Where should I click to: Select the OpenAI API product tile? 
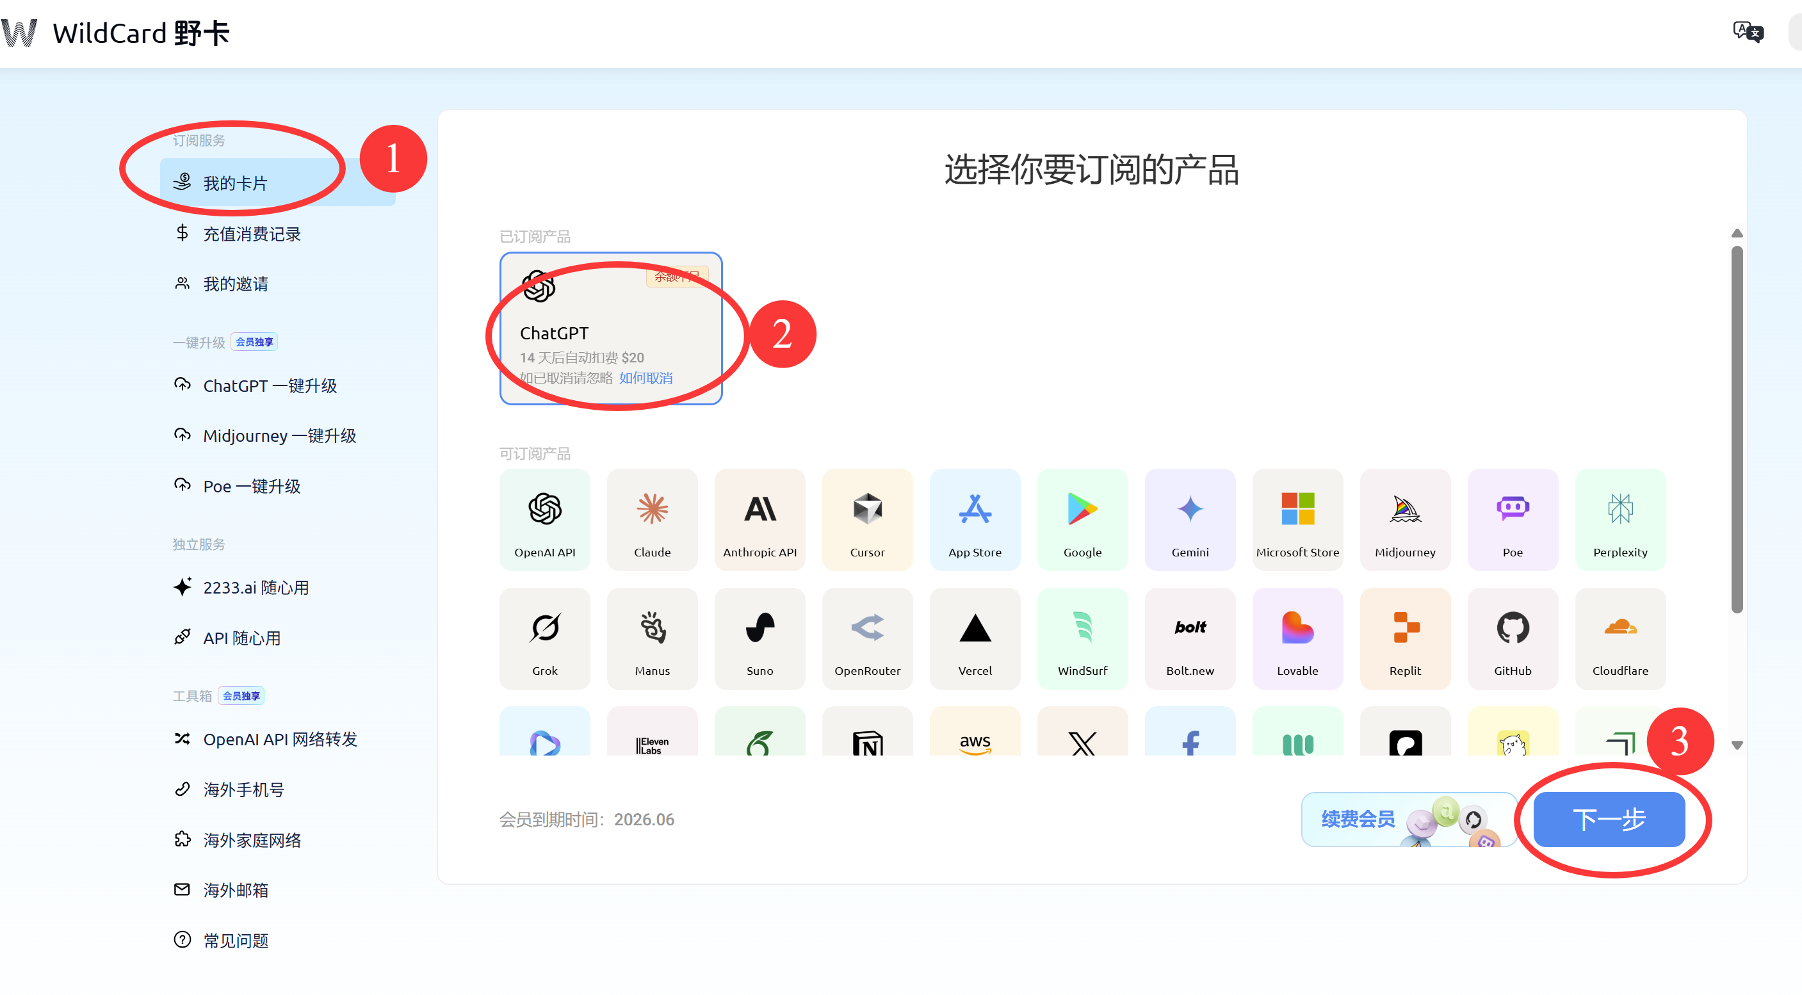[544, 519]
